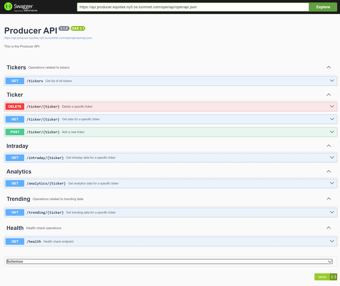Click 'Operations related to trending data' text
340x286 pixels.
[x=58, y=199]
